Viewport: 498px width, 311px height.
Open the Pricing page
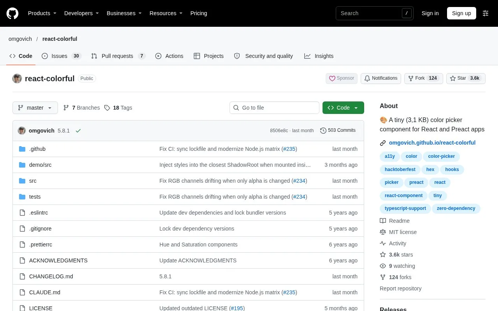(199, 13)
